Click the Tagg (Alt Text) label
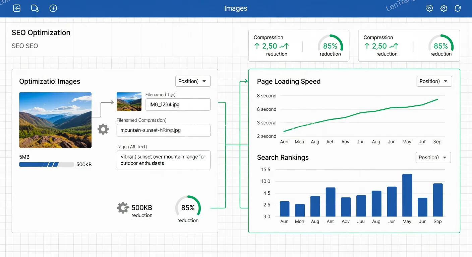The height and width of the screenshot is (257, 472). (x=132, y=147)
